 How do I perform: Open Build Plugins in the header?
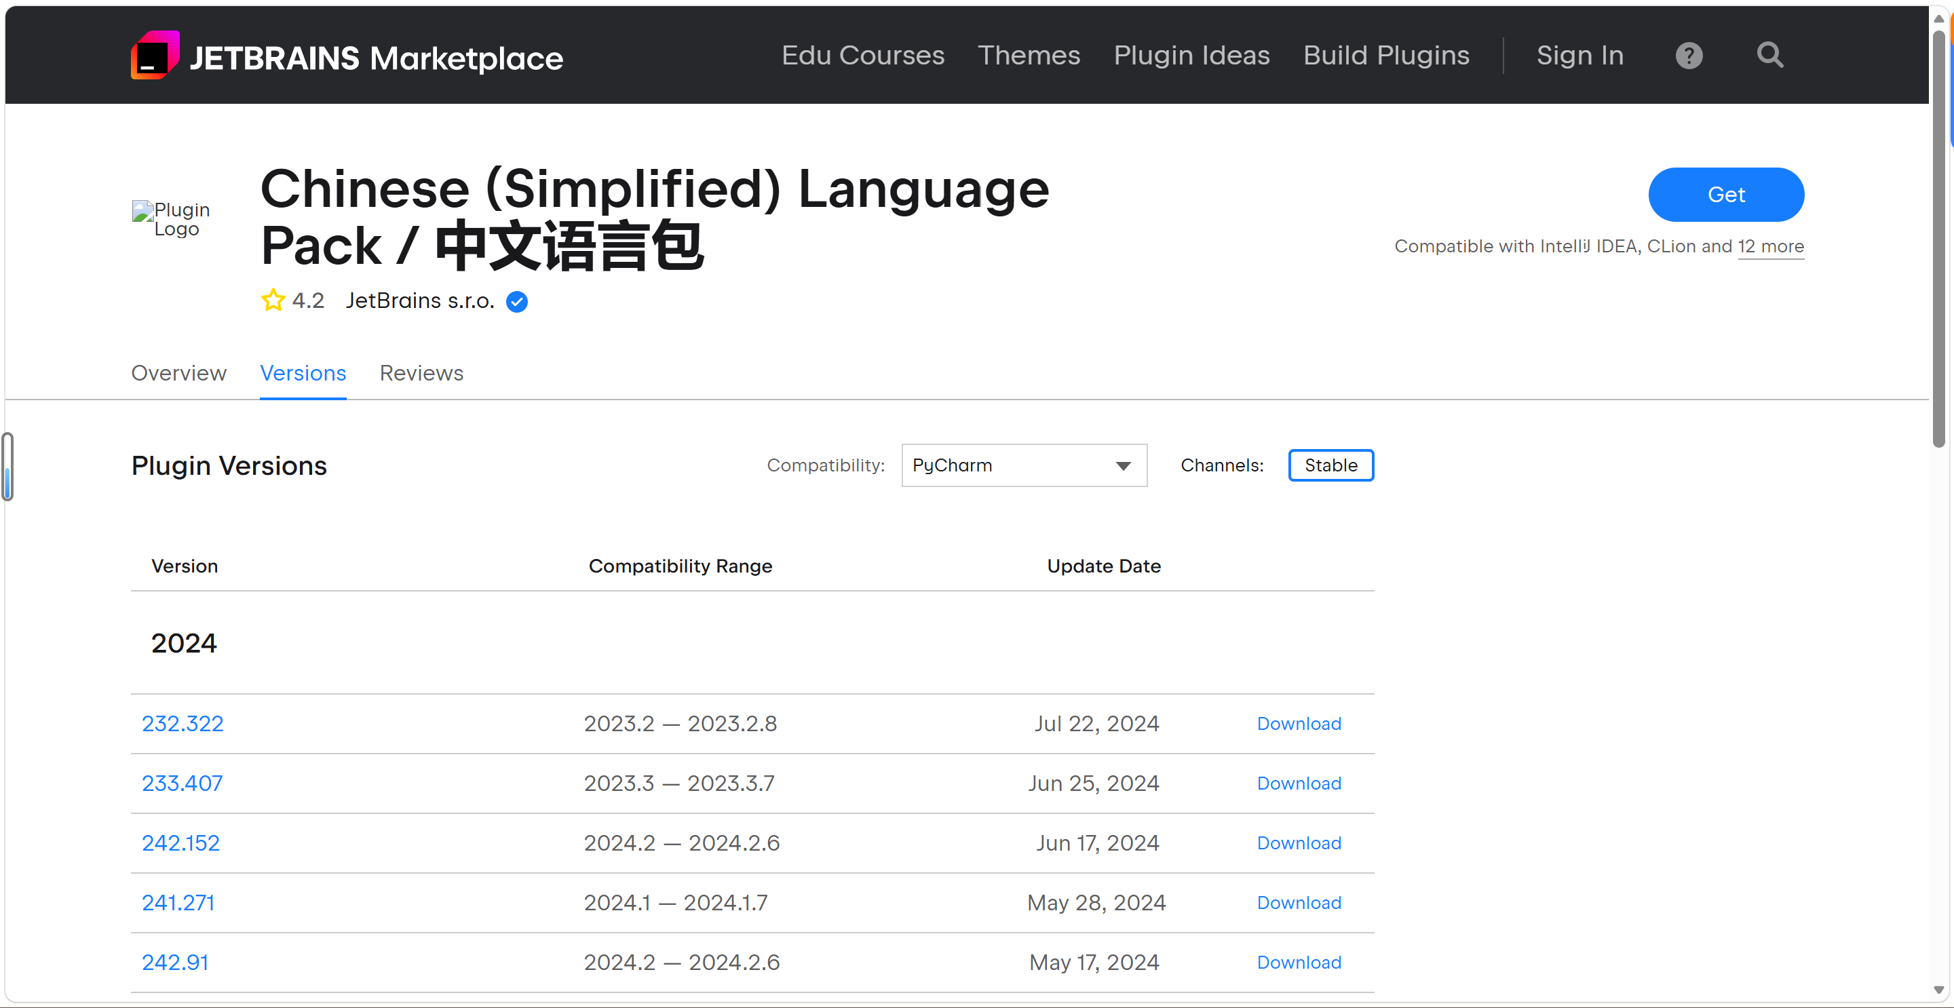point(1386,56)
